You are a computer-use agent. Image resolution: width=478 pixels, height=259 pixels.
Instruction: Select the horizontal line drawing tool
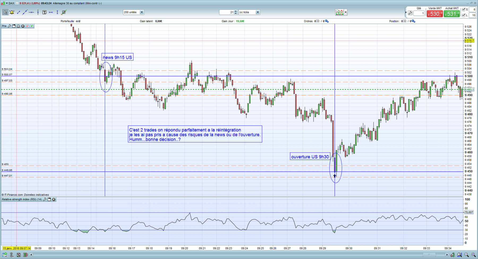(31, 12)
